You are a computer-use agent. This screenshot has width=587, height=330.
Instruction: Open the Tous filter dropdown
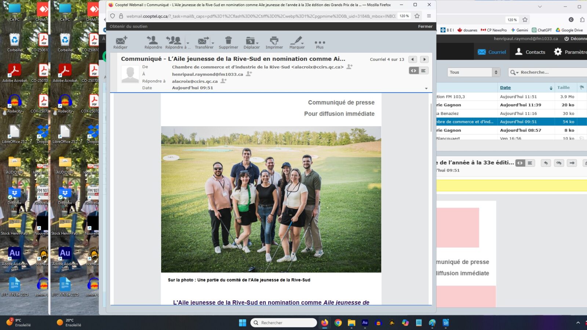(x=473, y=72)
